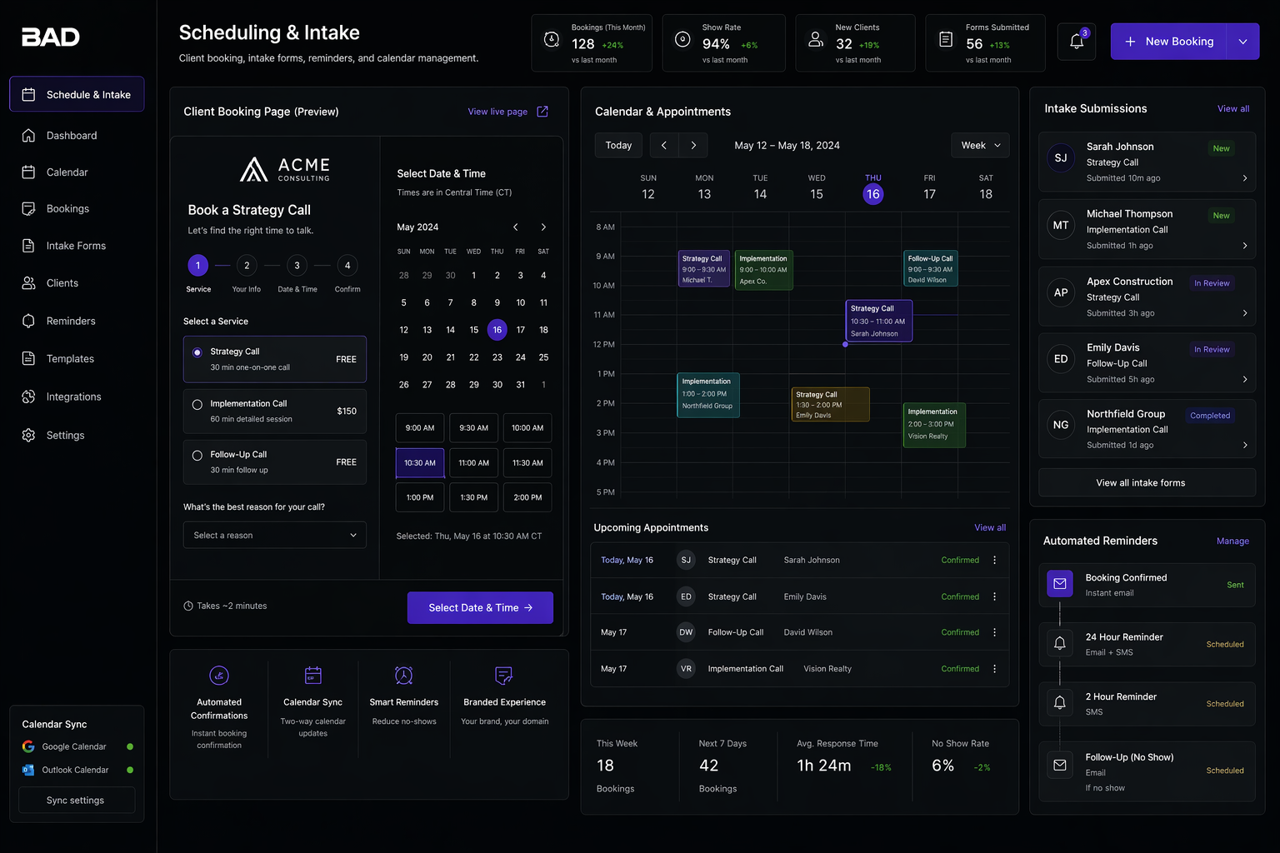
Task: Click the Outlook Calendar logo icon
Action: 28,770
